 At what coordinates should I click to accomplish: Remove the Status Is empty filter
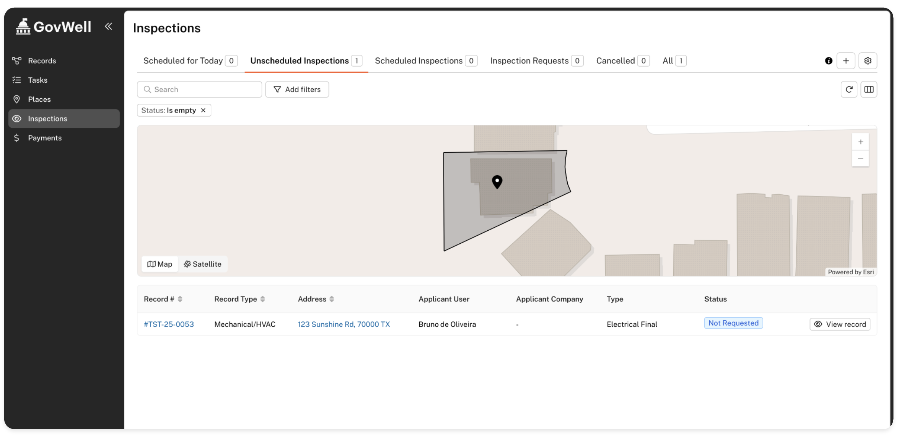203,111
